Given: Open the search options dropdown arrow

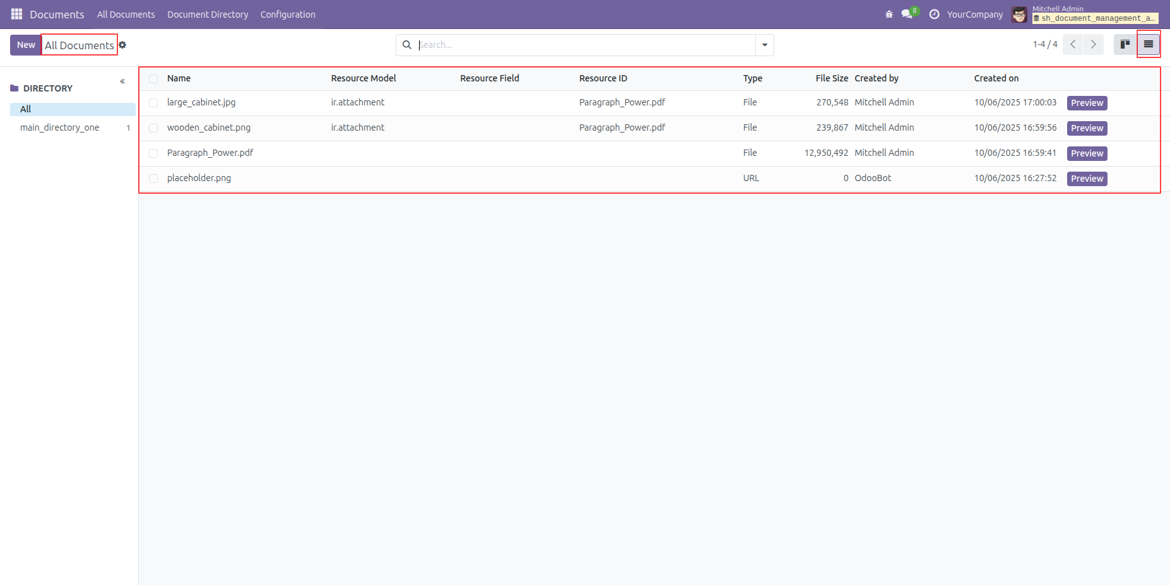Looking at the screenshot, I should click(764, 45).
